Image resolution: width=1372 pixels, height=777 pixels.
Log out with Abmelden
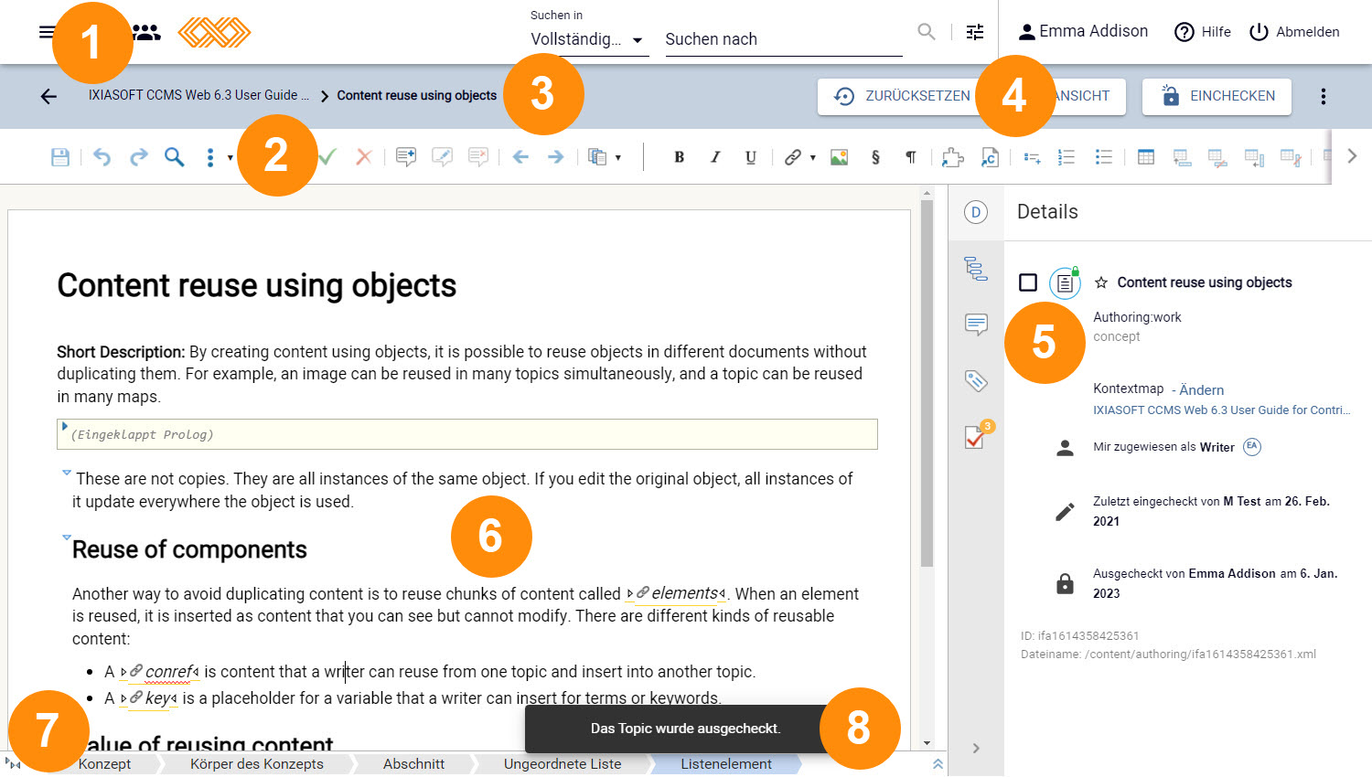[1294, 32]
